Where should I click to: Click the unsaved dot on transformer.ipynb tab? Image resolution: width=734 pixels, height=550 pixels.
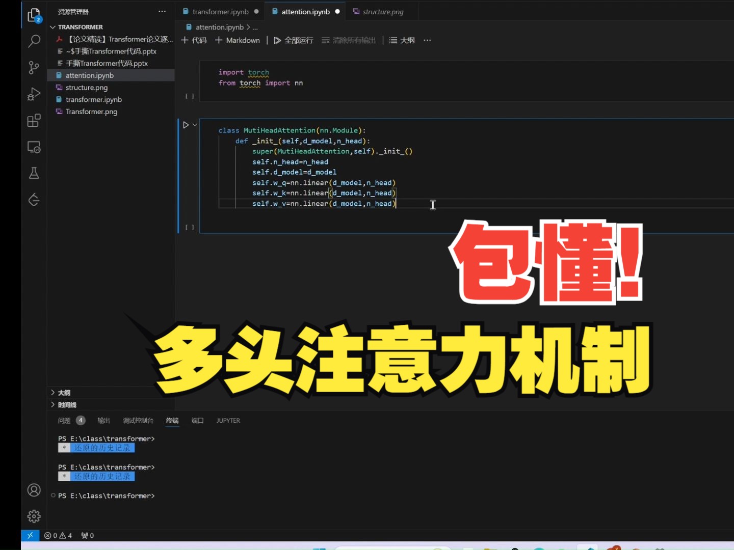pyautogui.click(x=256, y=11)
